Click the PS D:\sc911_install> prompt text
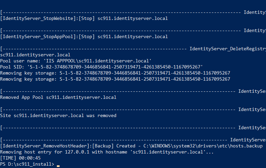The height and width of the screenshot is (168, 266). tap(27, 164)
